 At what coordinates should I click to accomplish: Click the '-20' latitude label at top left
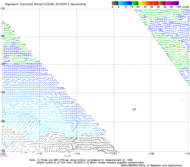pyautogui.click(x=2, y=8)
